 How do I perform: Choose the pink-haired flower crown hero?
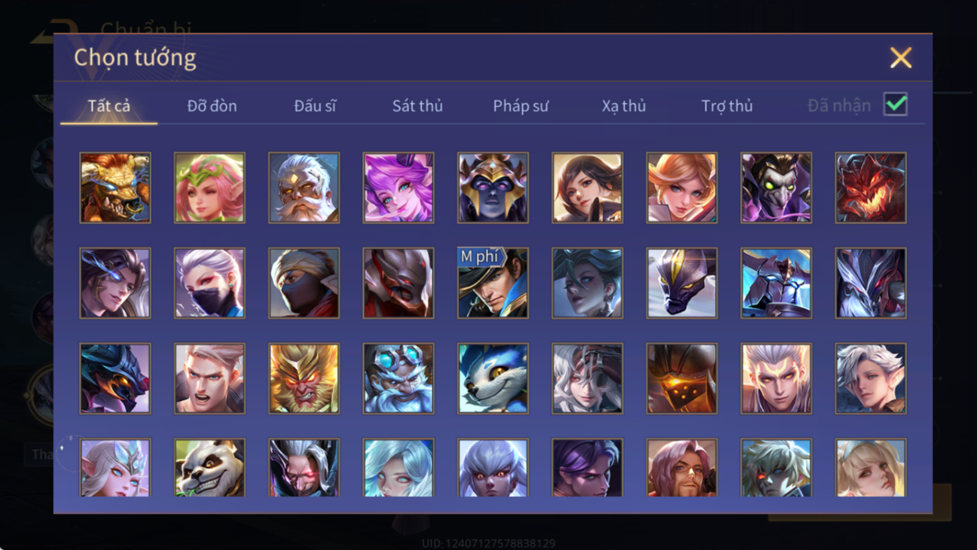(x=209, y=188)
